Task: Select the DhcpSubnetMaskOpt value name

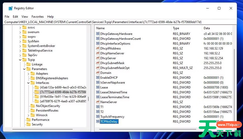Action: coord(115,68)
